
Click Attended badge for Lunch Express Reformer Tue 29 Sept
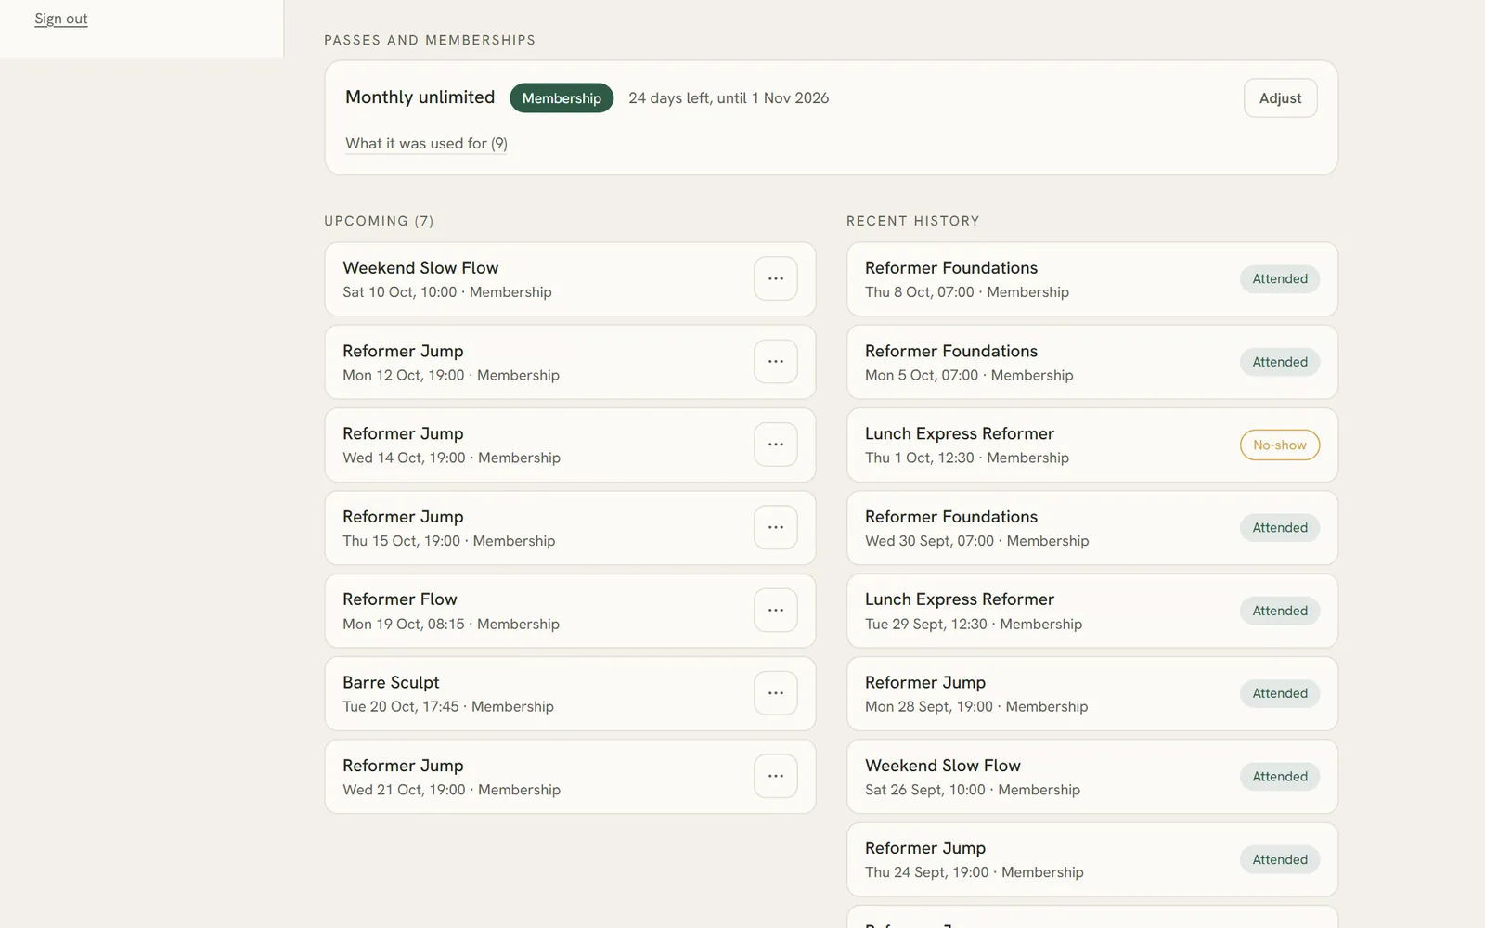click(x=1279, y=611)
